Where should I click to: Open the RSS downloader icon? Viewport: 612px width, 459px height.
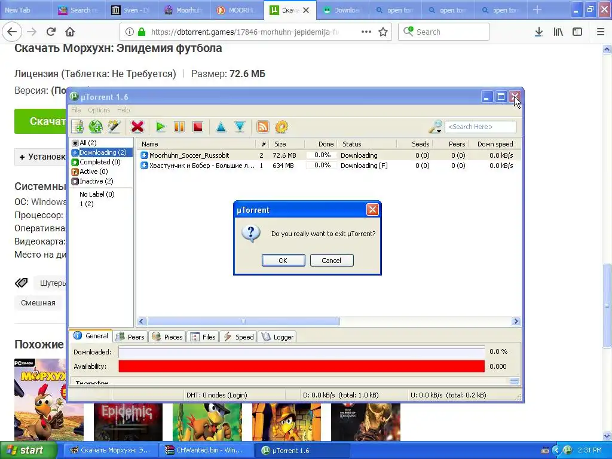point(263,127)
